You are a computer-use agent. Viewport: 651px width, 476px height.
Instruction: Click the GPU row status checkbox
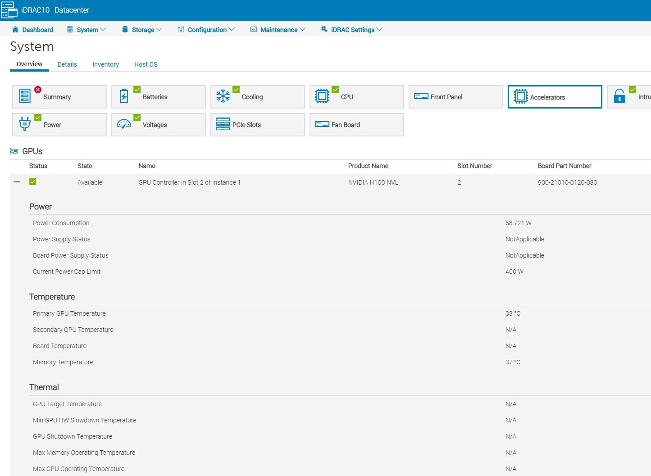[x=32, y=182]
